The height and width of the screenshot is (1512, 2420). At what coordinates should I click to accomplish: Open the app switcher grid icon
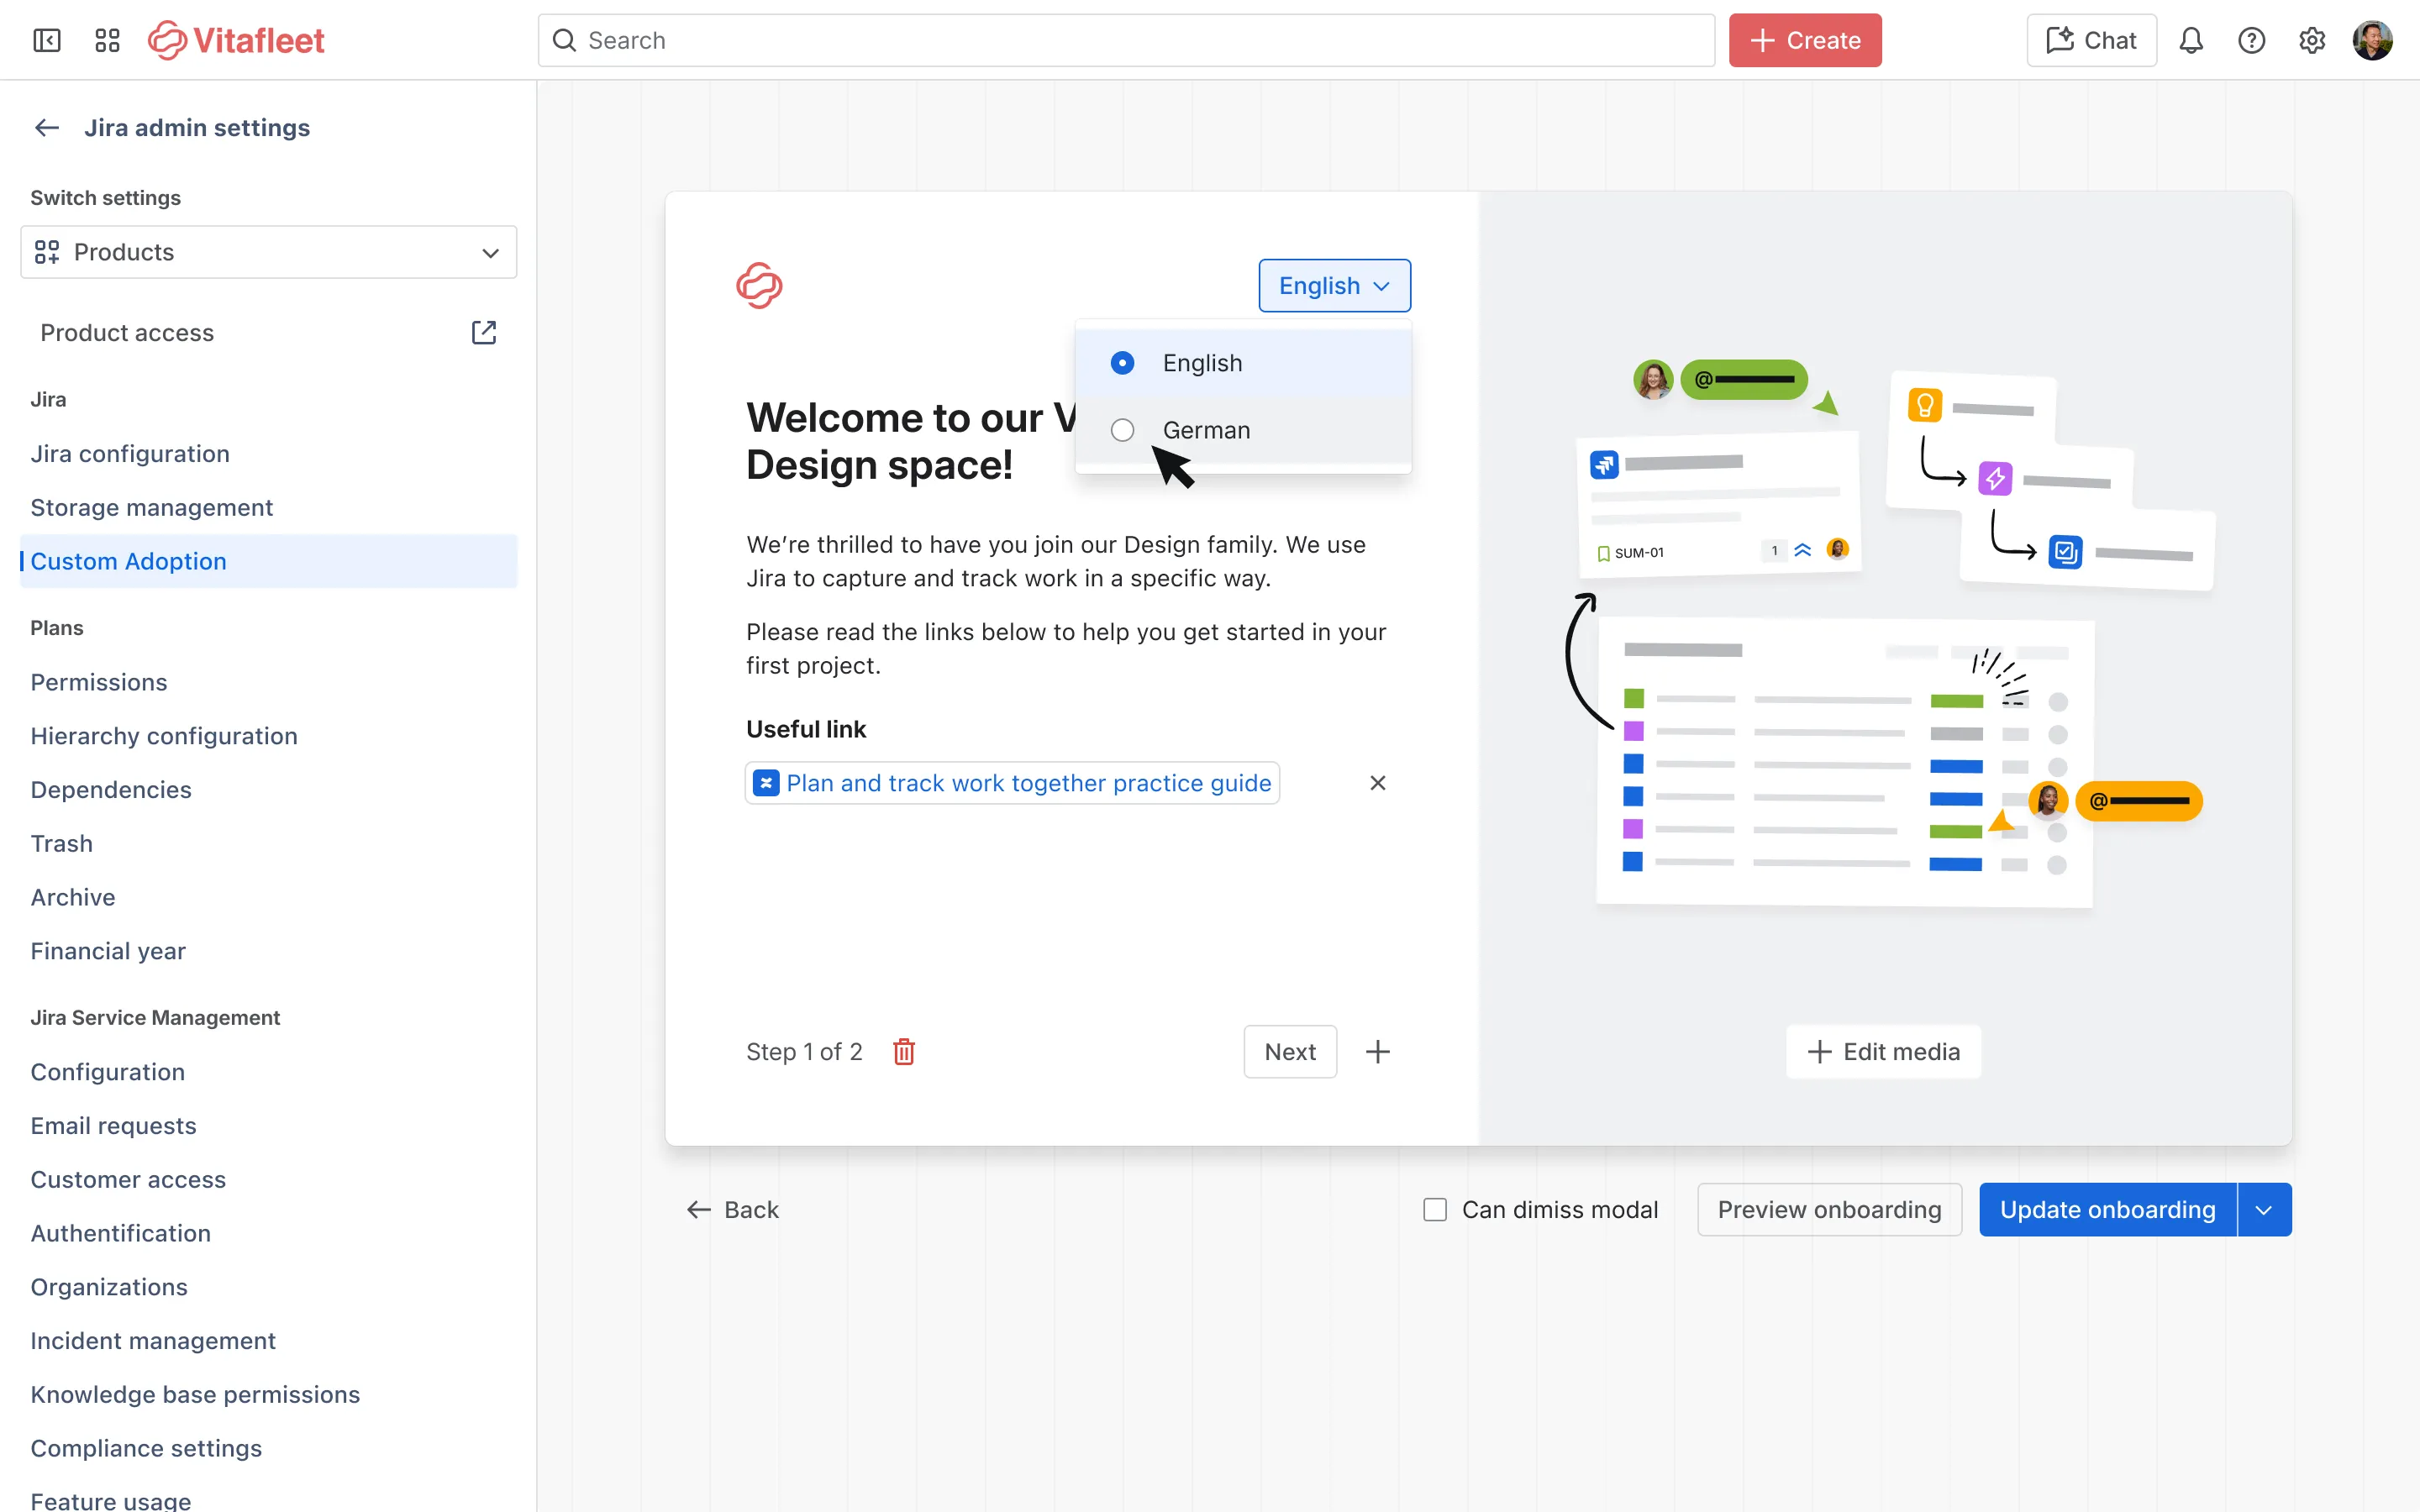pos(107,40)
